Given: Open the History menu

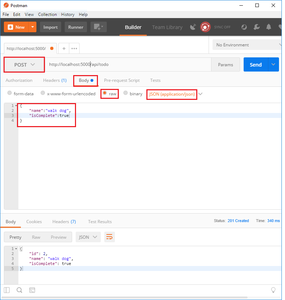Looking at the screenshot, I should pyautogui.click(x=68, y=15).
